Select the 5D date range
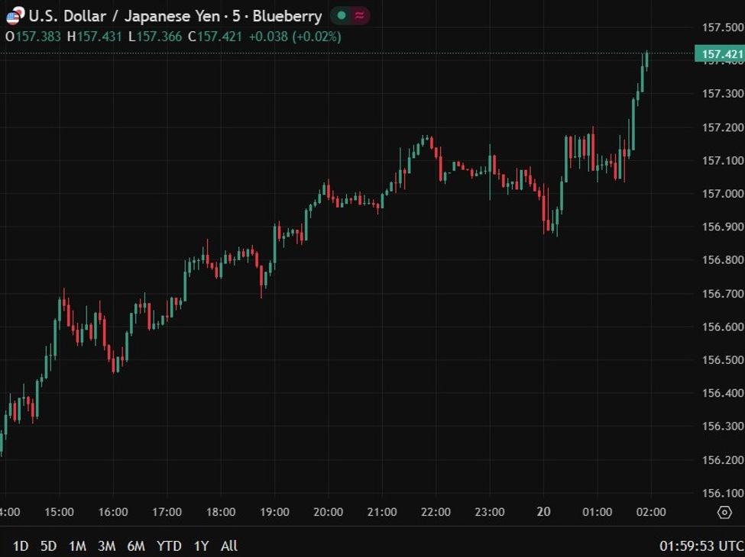 pyautogui.click(x=47, y=546)
